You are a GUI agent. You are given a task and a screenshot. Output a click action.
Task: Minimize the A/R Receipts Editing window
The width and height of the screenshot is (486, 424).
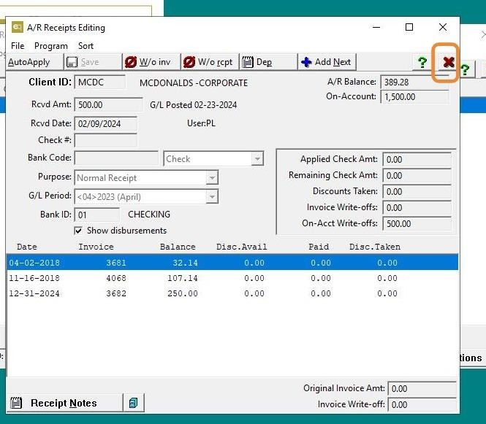[x=376, y=27]
